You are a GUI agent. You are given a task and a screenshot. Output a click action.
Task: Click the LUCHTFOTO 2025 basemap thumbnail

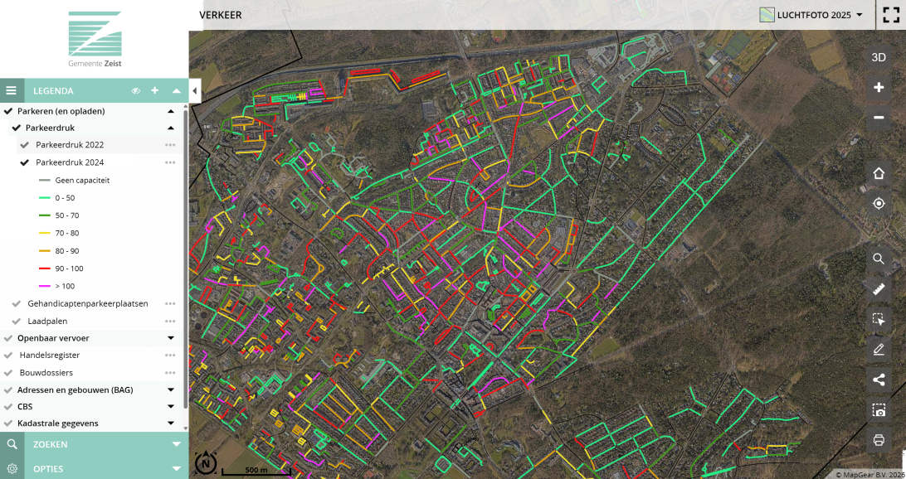tap(767, 15)
